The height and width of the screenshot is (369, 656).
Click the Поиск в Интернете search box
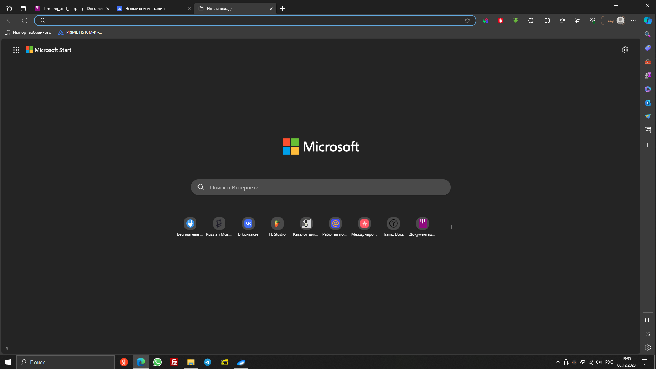(x=320, y=187)
